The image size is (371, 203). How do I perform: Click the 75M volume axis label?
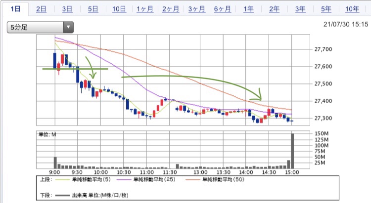[x=320, y=151]
